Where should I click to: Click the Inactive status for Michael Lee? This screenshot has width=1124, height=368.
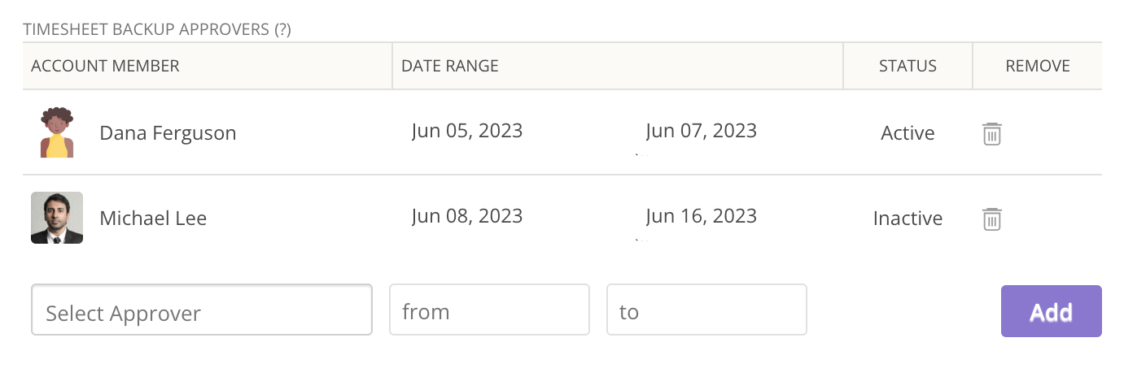click(x=908, y=219)
